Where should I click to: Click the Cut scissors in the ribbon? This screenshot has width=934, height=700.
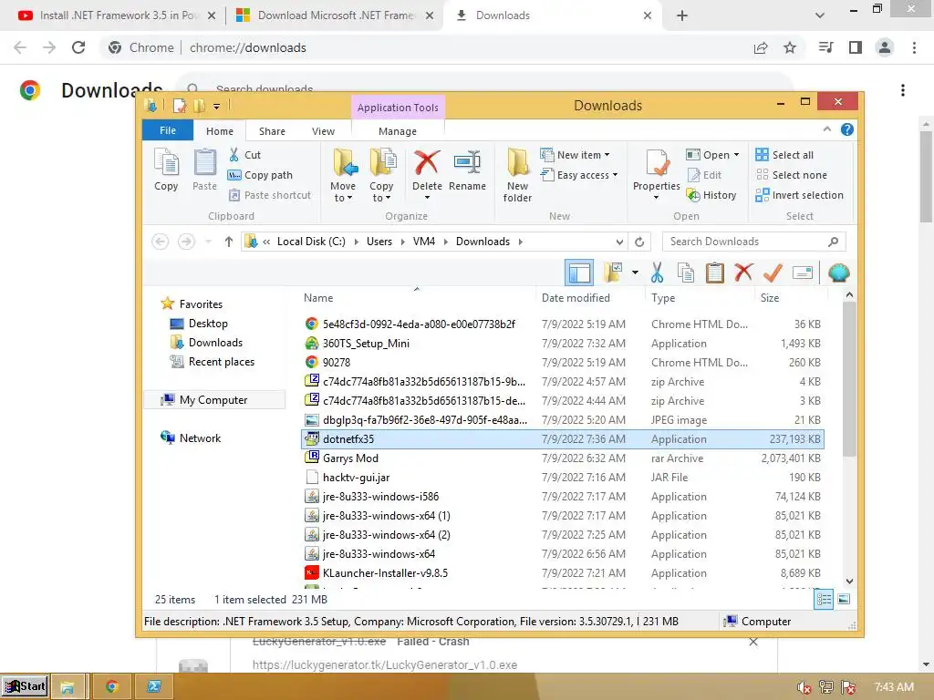234,155
